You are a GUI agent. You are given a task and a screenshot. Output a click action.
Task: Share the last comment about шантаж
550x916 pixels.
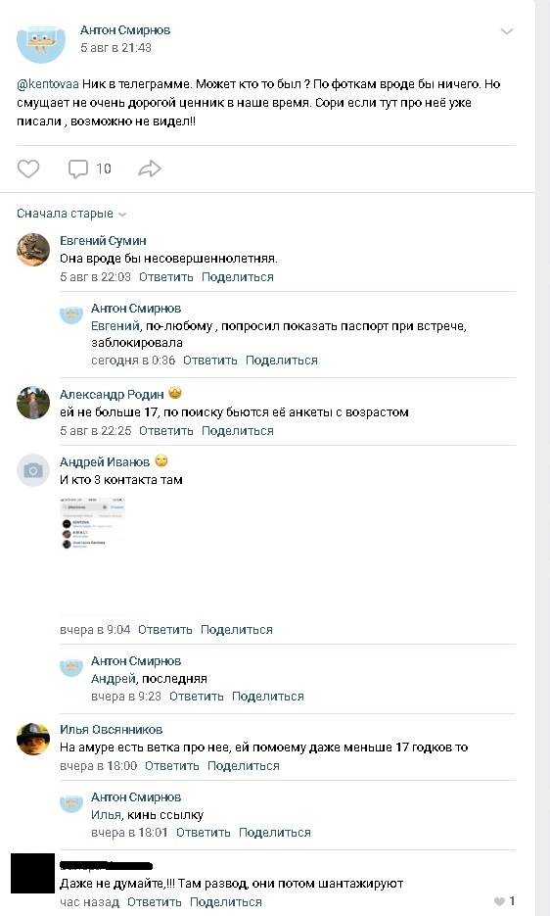click(226, 902)
